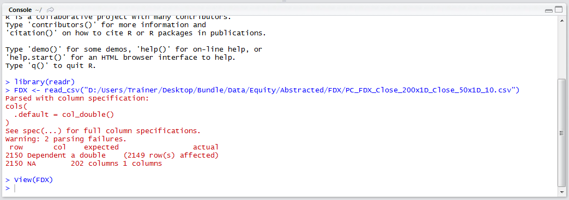569x200 pixels.
Task: Click the FDX read_csv command line
Action: pos(262,90)
